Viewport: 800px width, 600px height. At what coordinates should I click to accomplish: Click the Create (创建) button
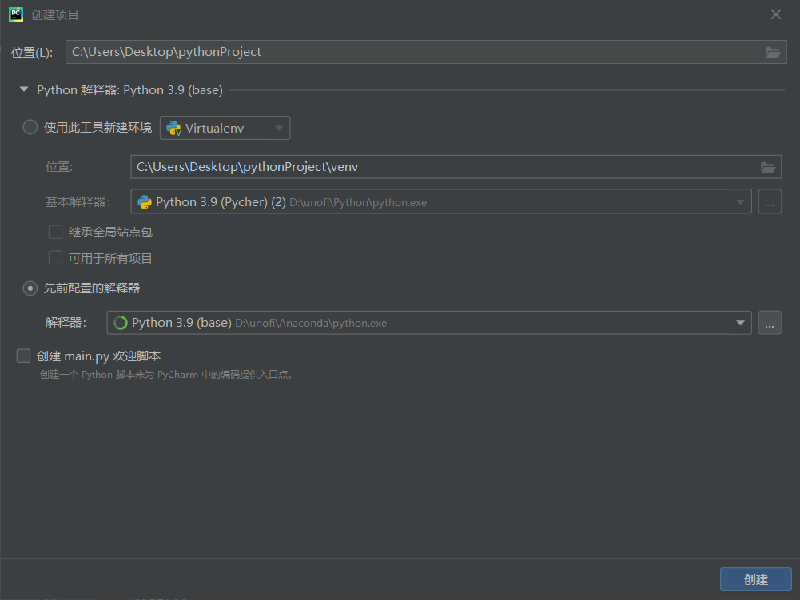(x=755, y=579)
